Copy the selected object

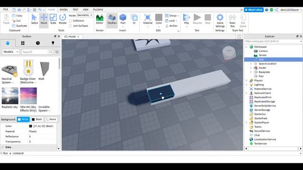(17, 16)
